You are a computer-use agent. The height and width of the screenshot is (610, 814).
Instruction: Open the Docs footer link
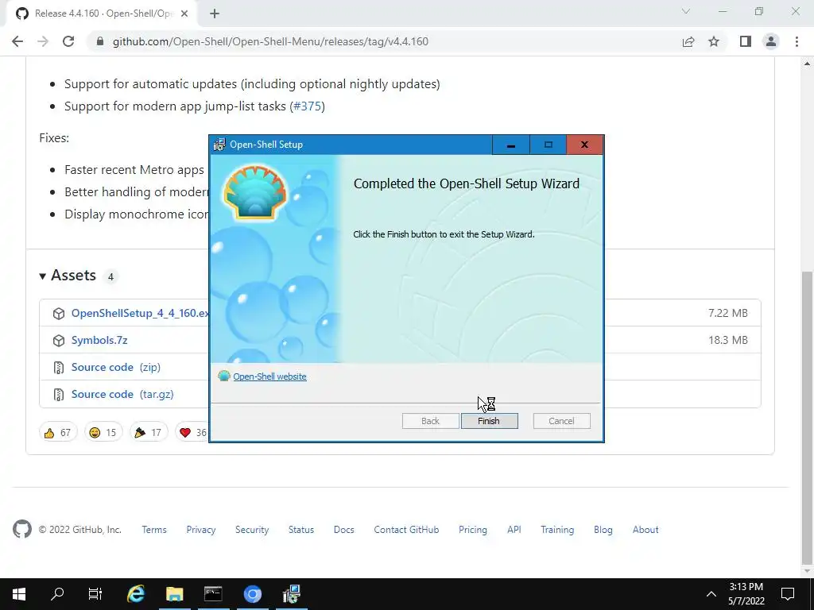point(343,530)
